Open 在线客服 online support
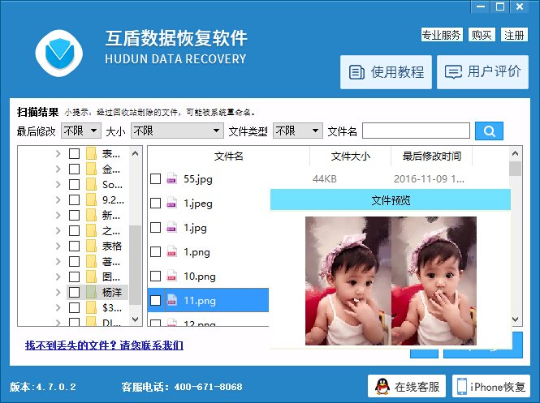Viewport: 540px width, 403px height. (x=407, y=387)
